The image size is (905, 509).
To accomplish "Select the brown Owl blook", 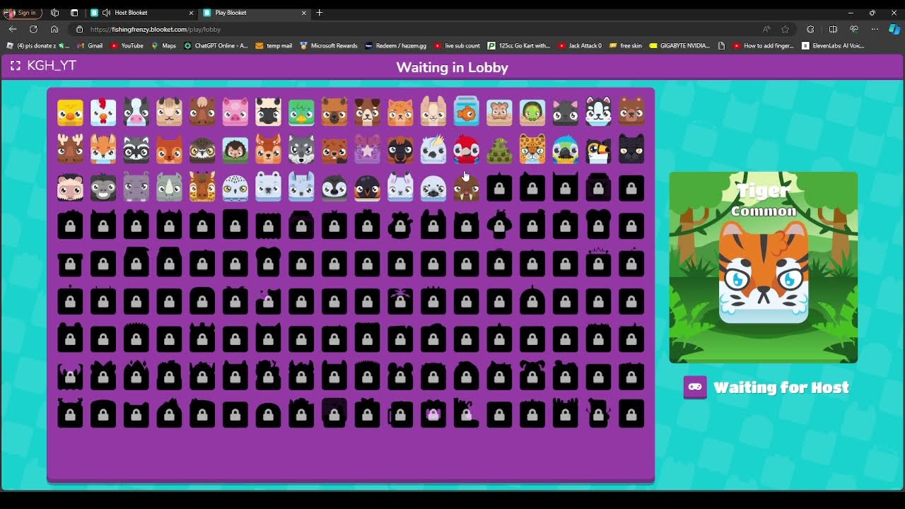I will click(202, 150).
